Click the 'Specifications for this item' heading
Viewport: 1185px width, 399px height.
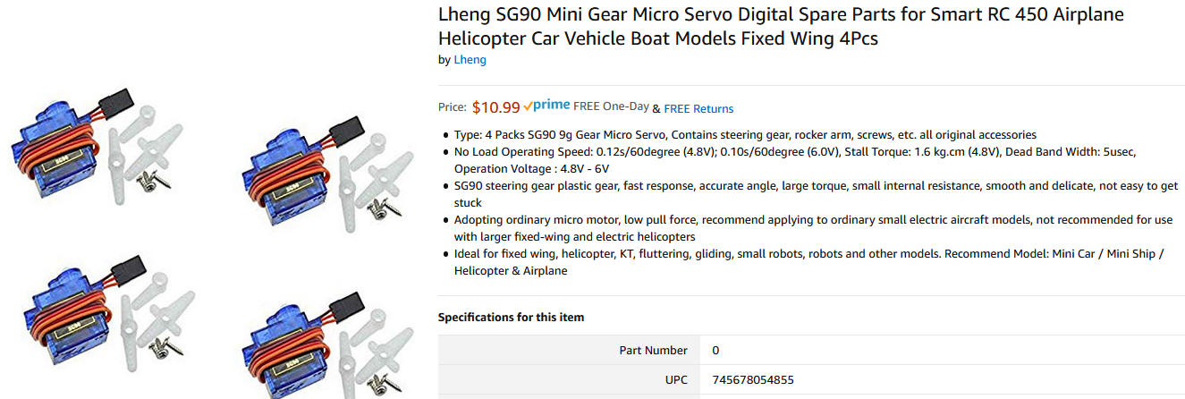511,318
